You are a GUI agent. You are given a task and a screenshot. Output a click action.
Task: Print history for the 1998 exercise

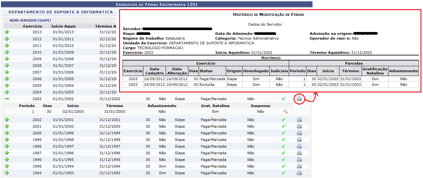[x=299, y=146]
